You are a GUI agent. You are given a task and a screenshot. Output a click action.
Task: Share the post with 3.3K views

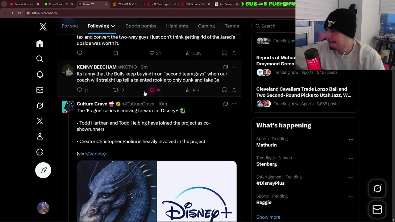(x=234, y=53)
